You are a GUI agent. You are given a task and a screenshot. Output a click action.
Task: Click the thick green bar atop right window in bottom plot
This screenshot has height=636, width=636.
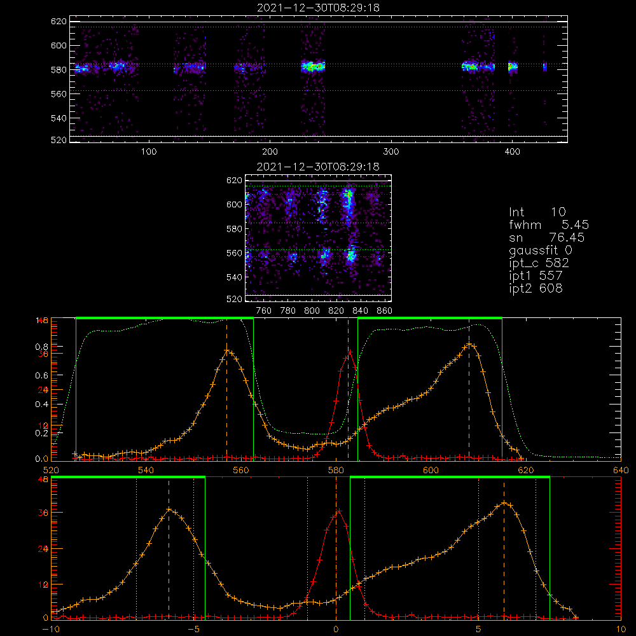(450, 478)
